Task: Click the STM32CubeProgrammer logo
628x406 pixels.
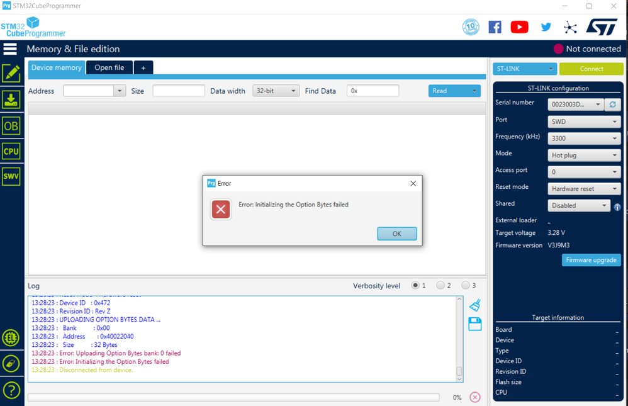Action: click(33, 27)
